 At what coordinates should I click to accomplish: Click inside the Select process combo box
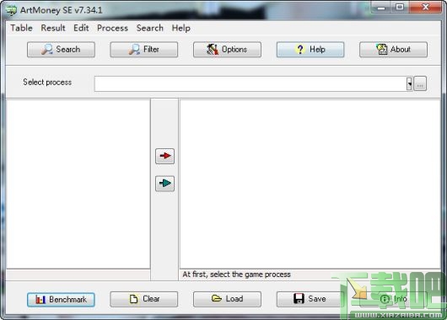[250, 83]
